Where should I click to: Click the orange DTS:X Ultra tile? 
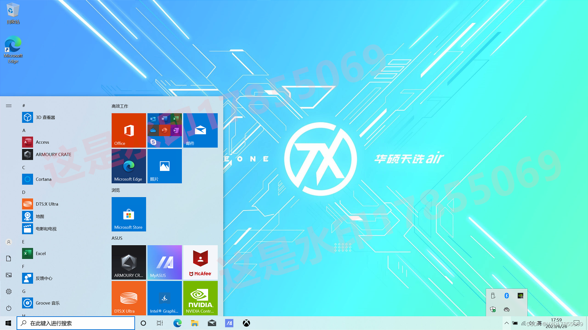129,298
